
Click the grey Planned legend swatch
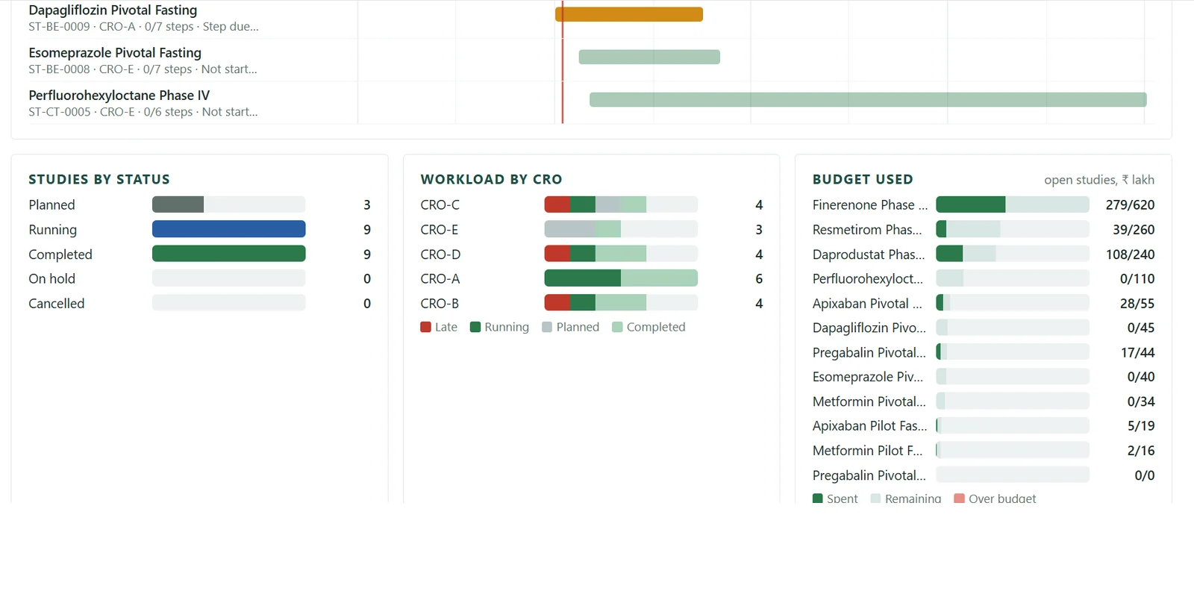point(547,327)
